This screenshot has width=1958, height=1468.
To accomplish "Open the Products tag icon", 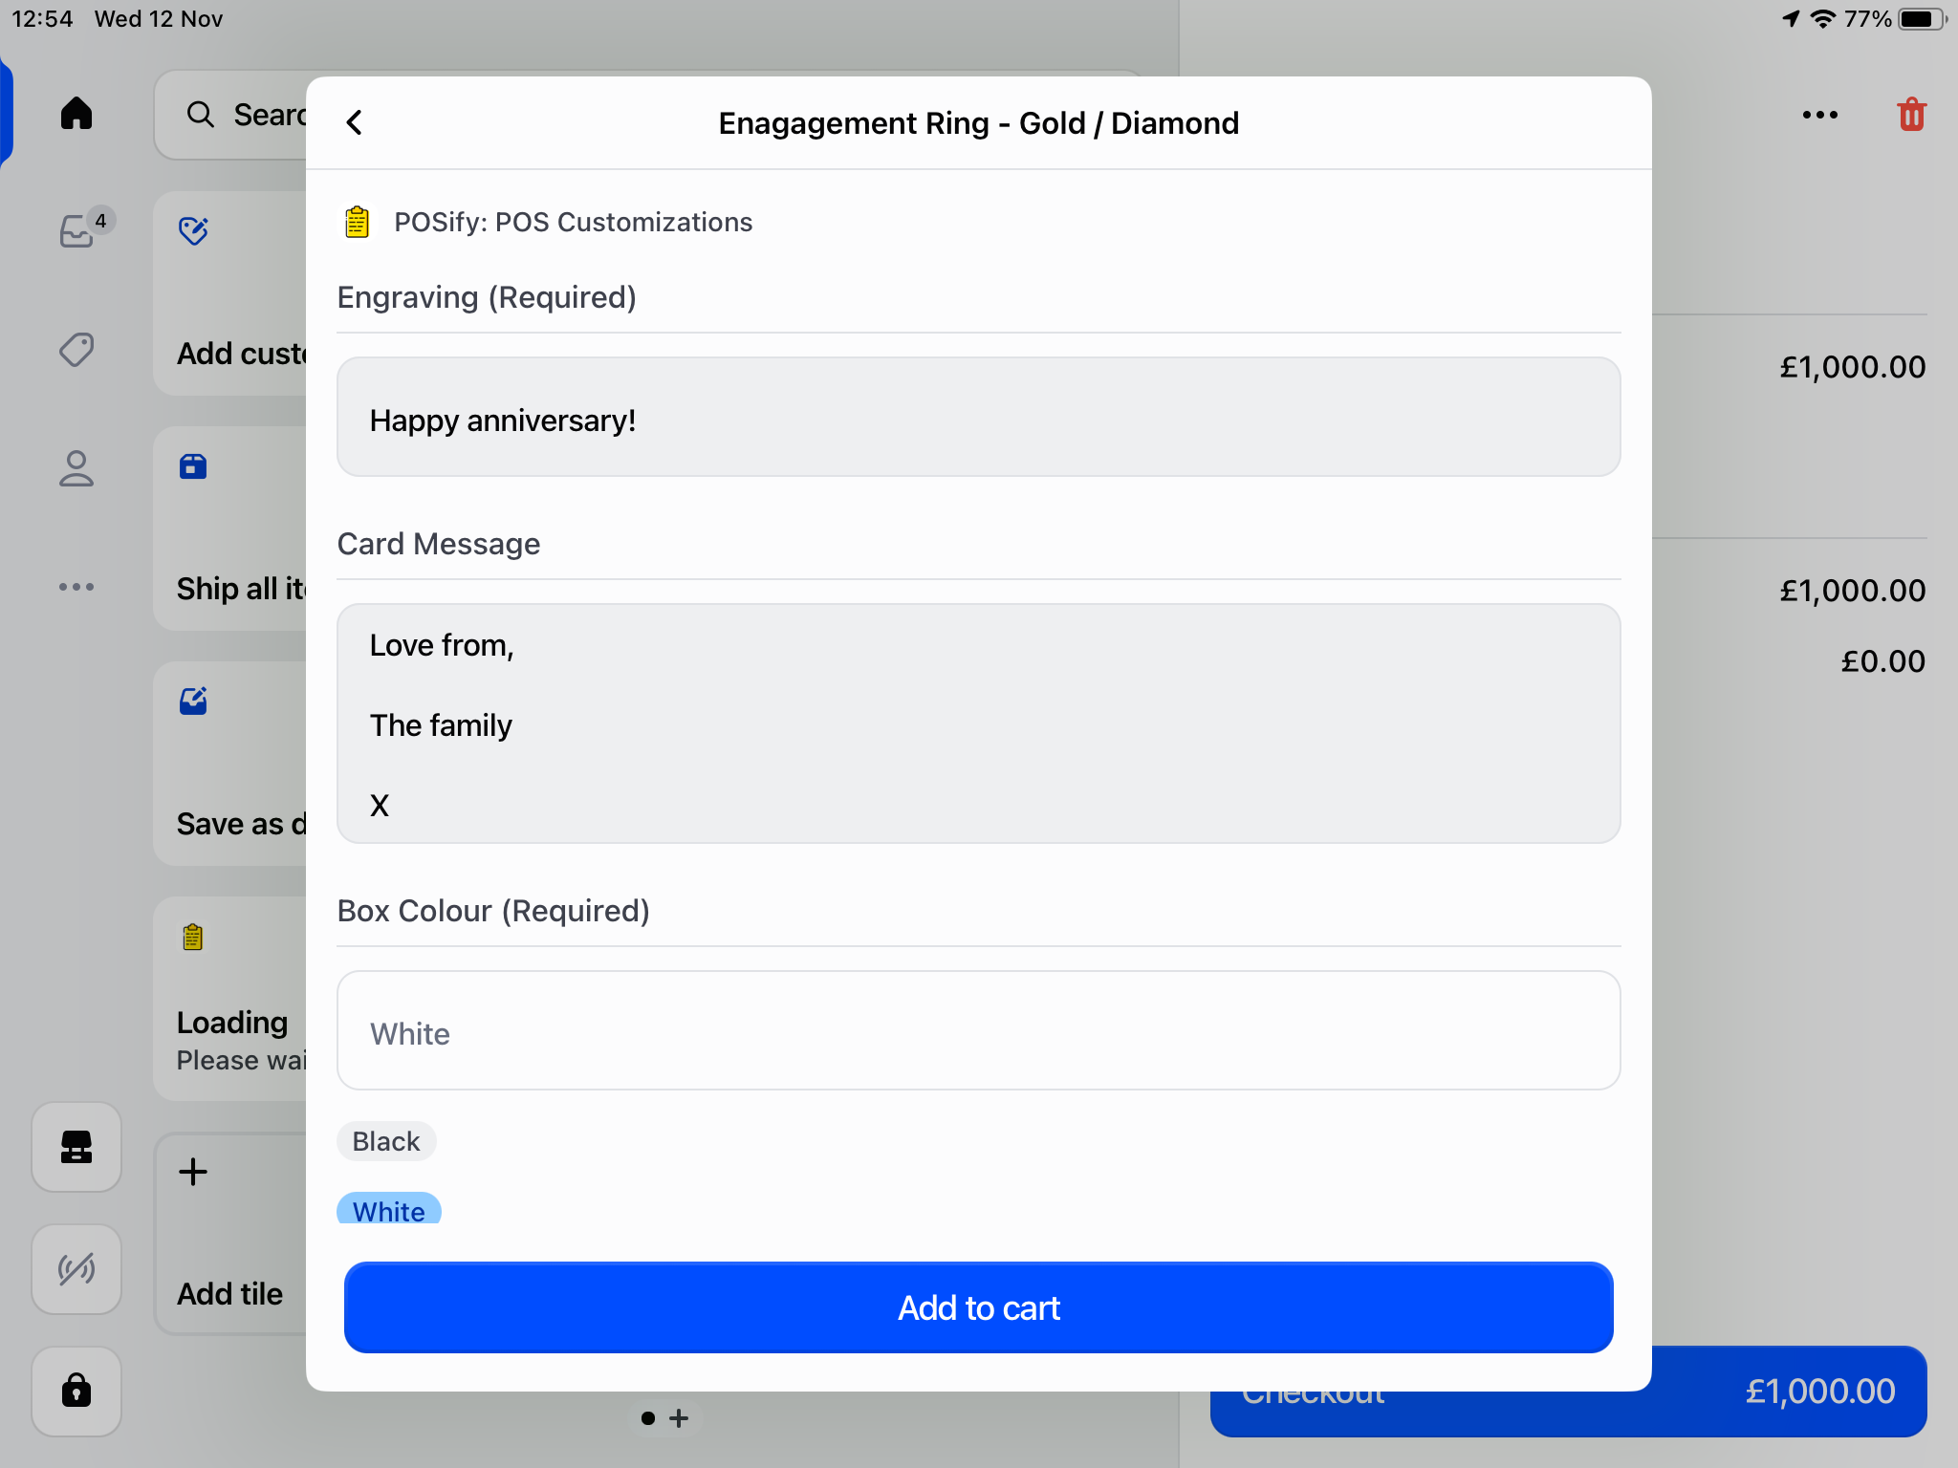I will 76,349.
